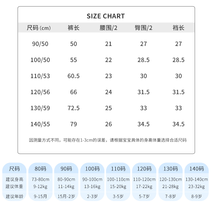
Task: Click the 臀围/2 column header
Action: (143, 28)
